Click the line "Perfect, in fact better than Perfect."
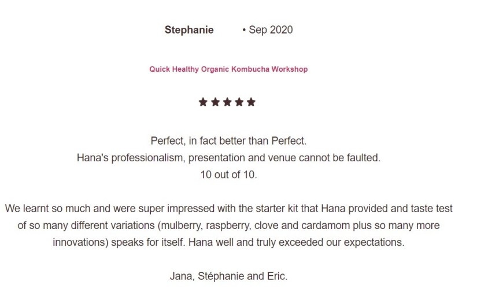 coord(228,141)
